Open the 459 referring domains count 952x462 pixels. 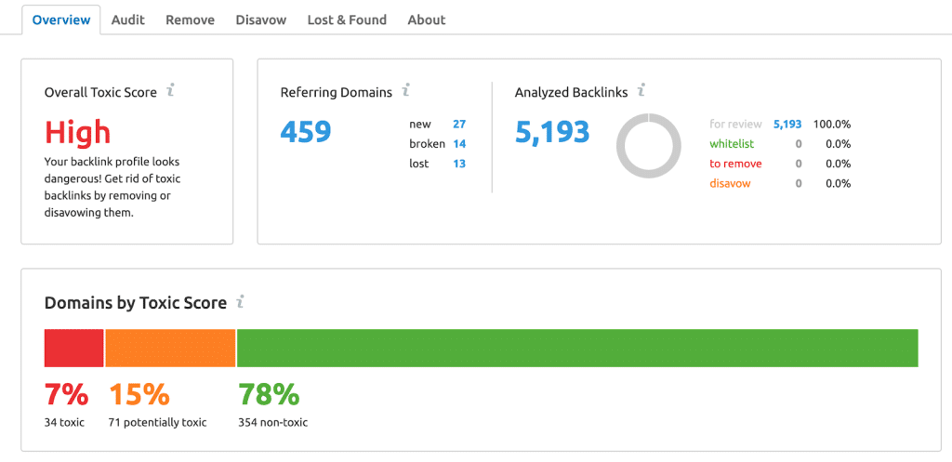(x=306, y=132)
